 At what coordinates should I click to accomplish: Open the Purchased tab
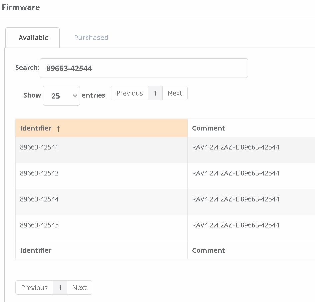tap(91, 38)
